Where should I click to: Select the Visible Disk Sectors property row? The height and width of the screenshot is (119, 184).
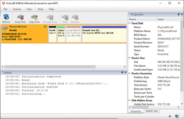click(x=154, y=104)
